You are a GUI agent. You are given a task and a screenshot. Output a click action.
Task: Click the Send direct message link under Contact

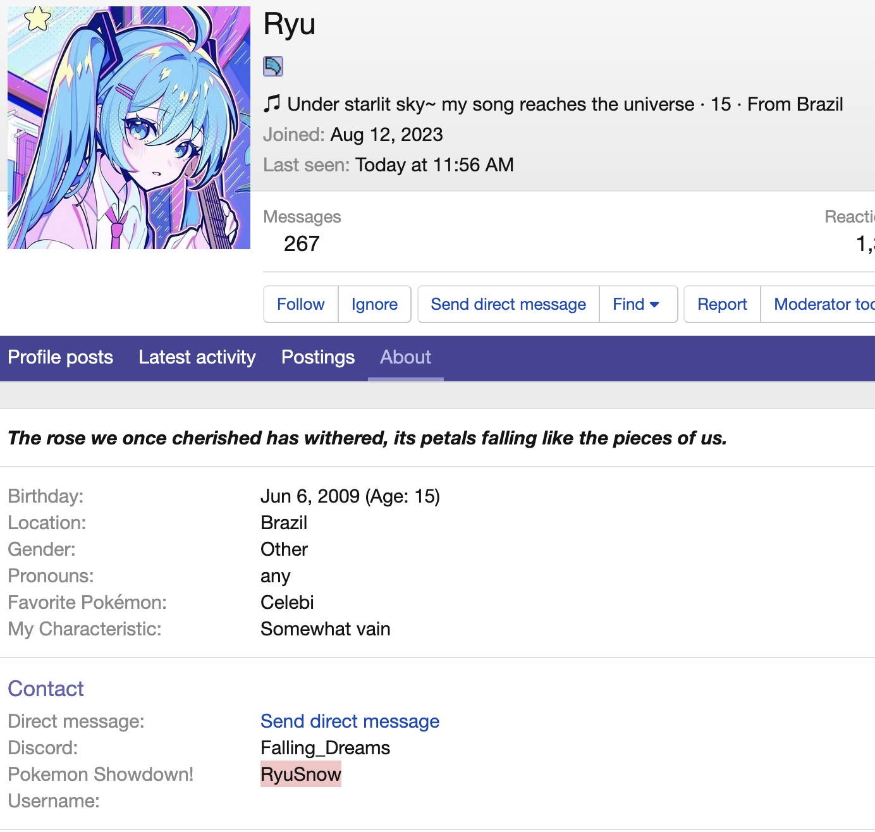click(x=350, y=721)
